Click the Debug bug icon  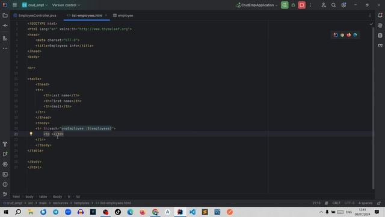click(x=293, y=5)
